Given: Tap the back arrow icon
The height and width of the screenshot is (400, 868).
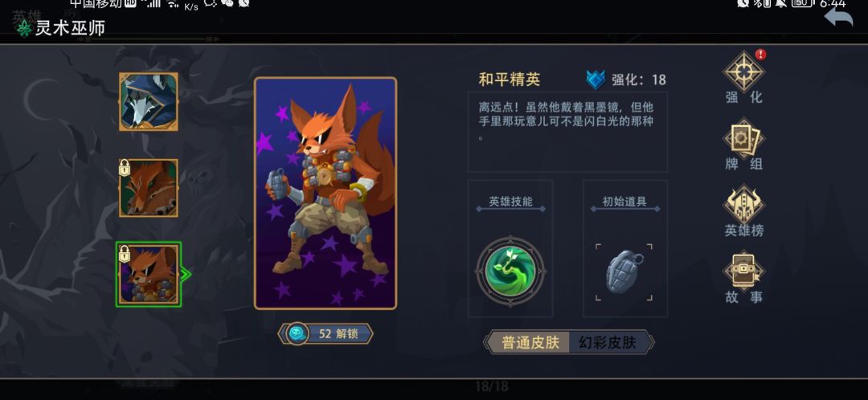Looking at the screenshot, I should coord(838,18).
